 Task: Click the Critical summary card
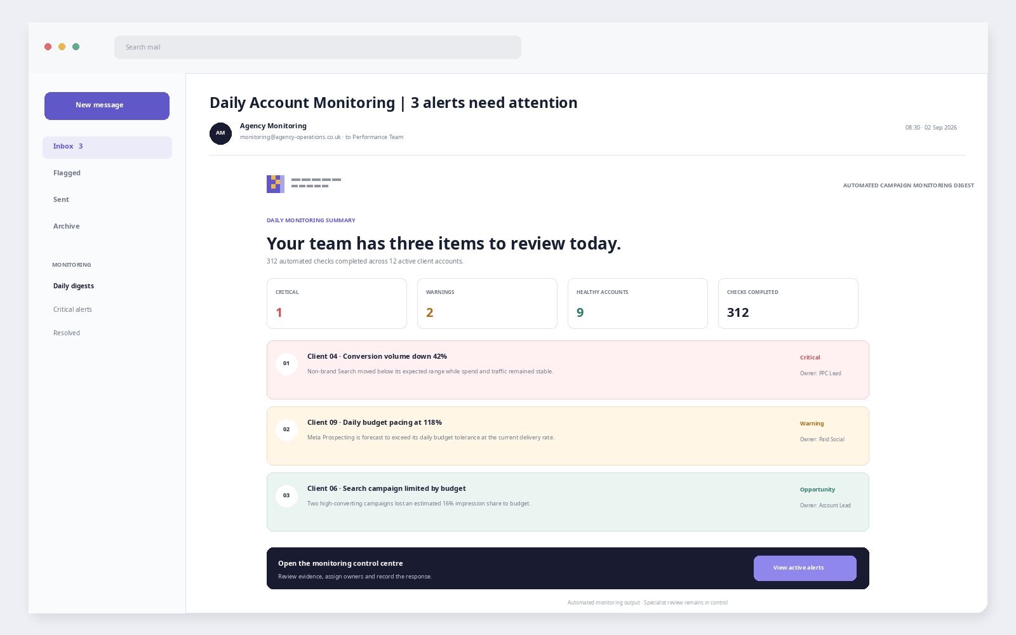click(x=337, y=304)
